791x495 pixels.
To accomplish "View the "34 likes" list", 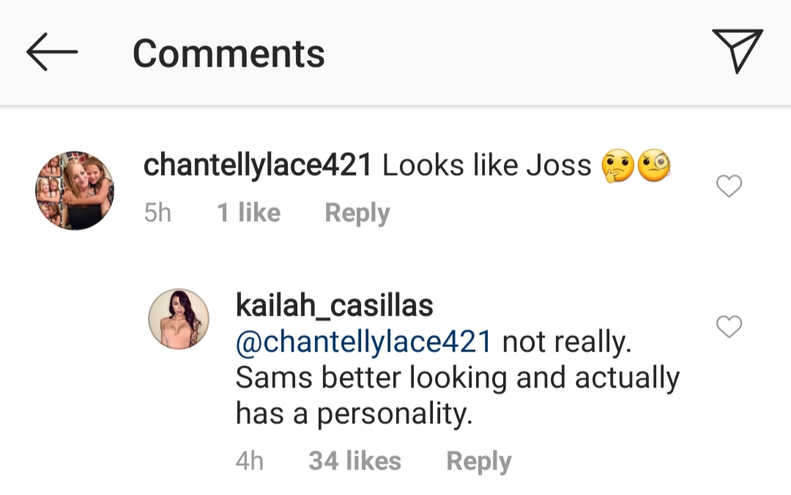I will pos(354,461).
